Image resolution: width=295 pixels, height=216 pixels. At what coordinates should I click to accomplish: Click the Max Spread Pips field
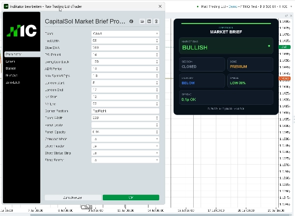pos(125,76)
